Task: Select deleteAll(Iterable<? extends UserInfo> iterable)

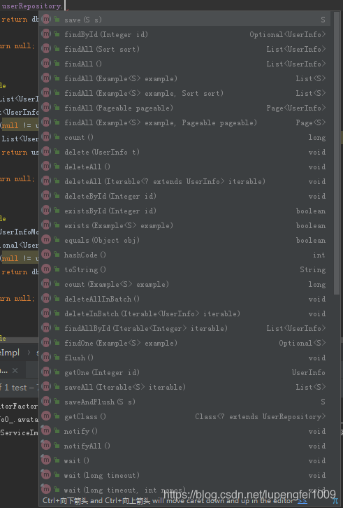Action: pyautogui.click(x=184, y=181)
